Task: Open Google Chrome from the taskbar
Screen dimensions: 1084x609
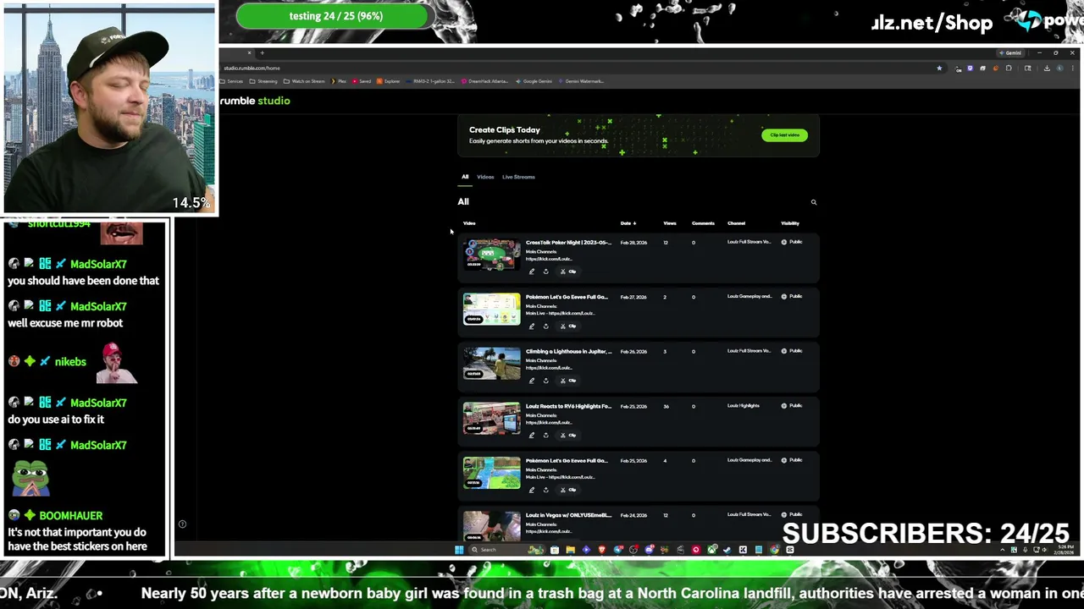Action: [774, 550]
